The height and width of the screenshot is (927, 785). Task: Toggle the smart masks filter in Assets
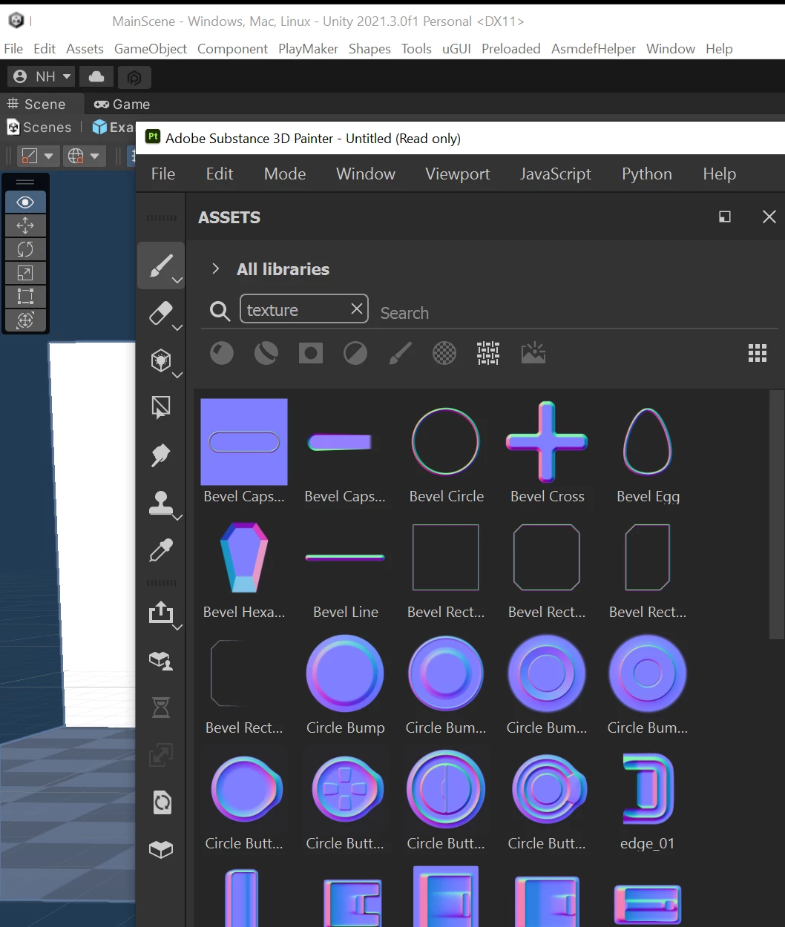pyautogui.click(x=310, y=353)
